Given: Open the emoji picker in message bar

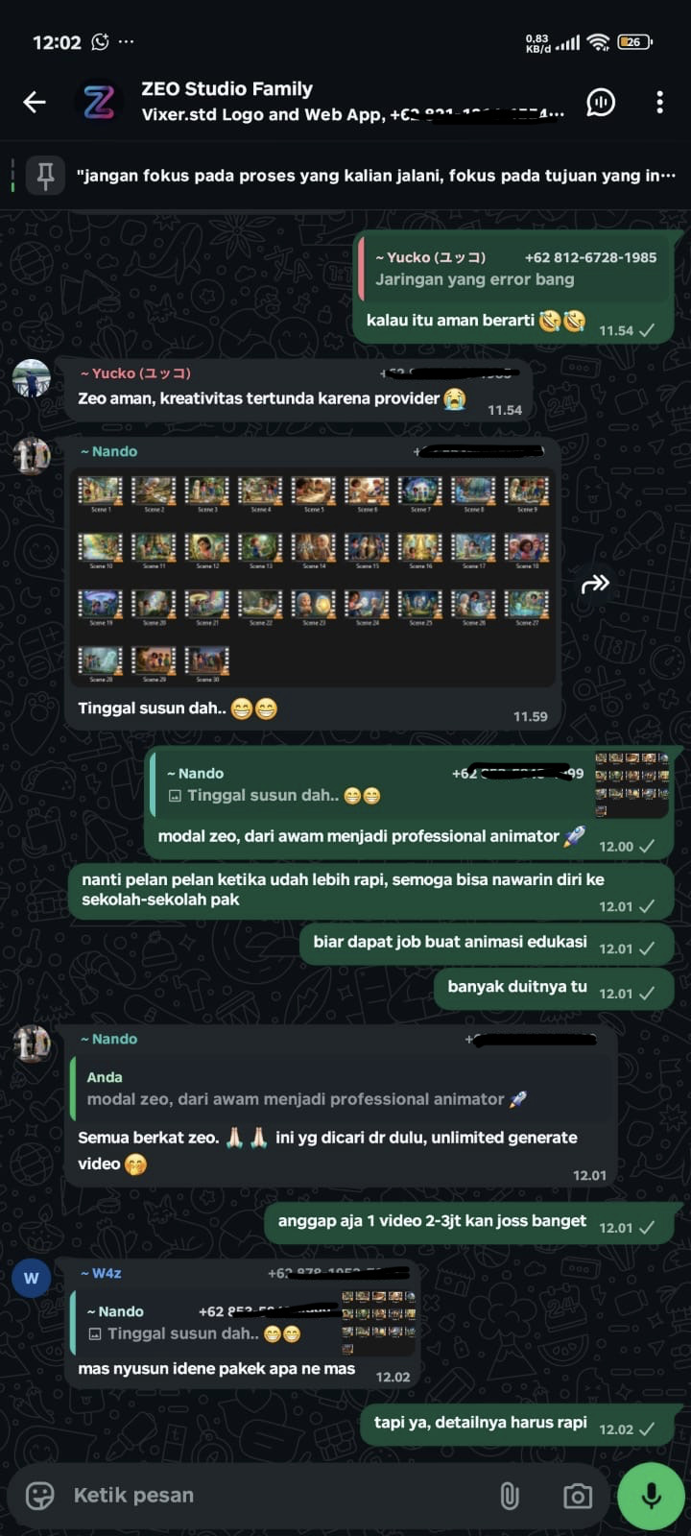Looking at the screenshot, I should [x=40, y=1495].
